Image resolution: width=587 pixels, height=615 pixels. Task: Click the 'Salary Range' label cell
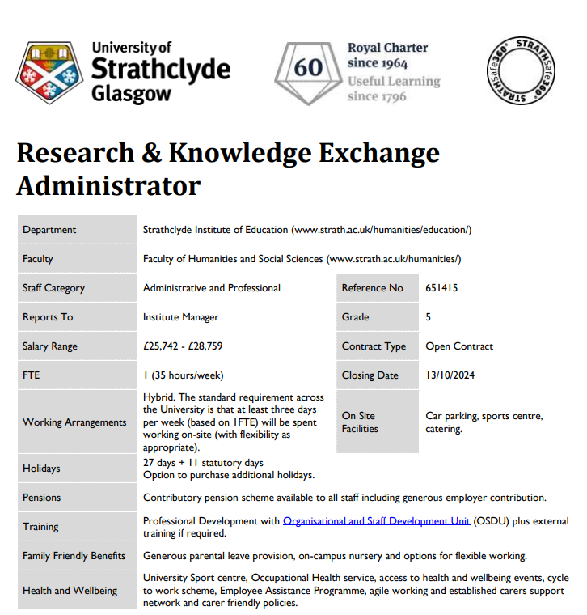(x=77, y=346)
